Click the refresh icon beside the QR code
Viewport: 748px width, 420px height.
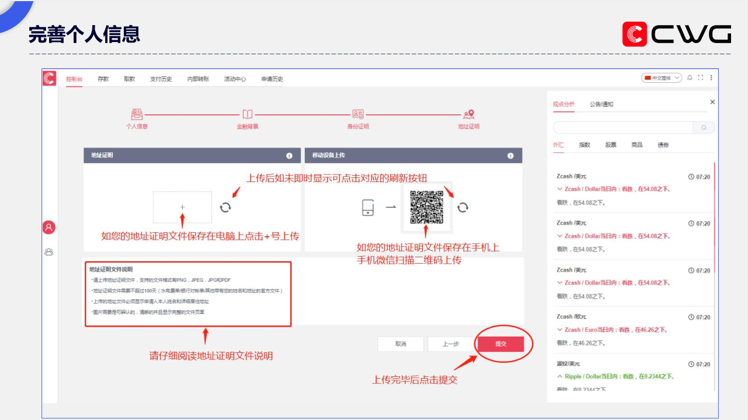[462, 207]
